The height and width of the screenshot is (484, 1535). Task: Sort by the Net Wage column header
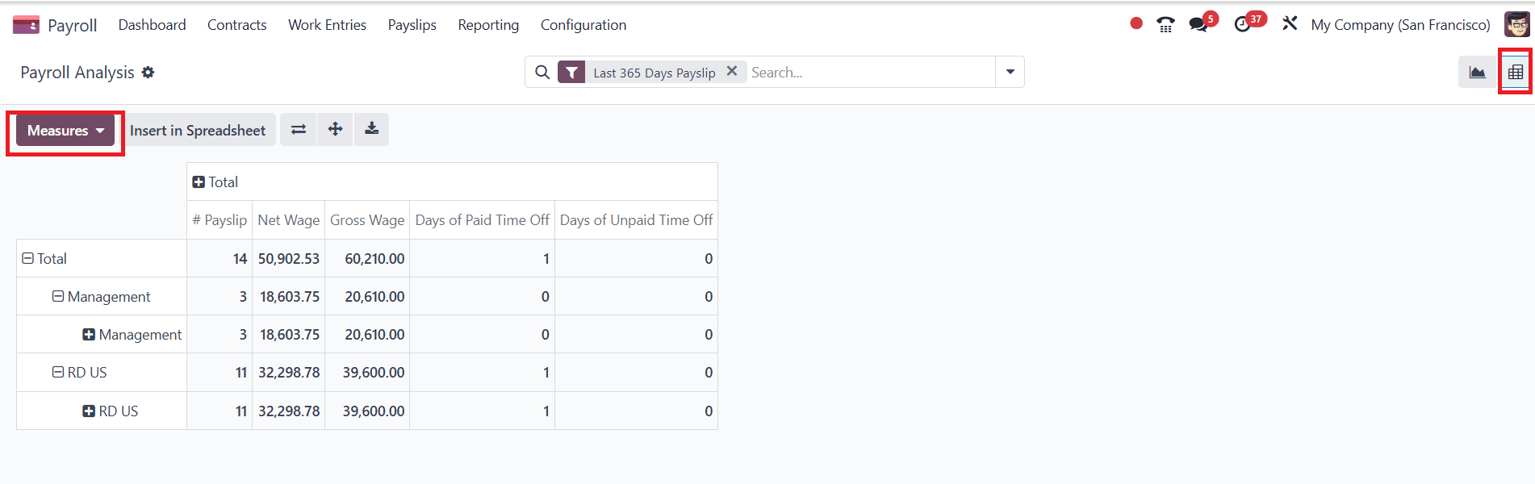pyautogui.click(x=289, y=220)
